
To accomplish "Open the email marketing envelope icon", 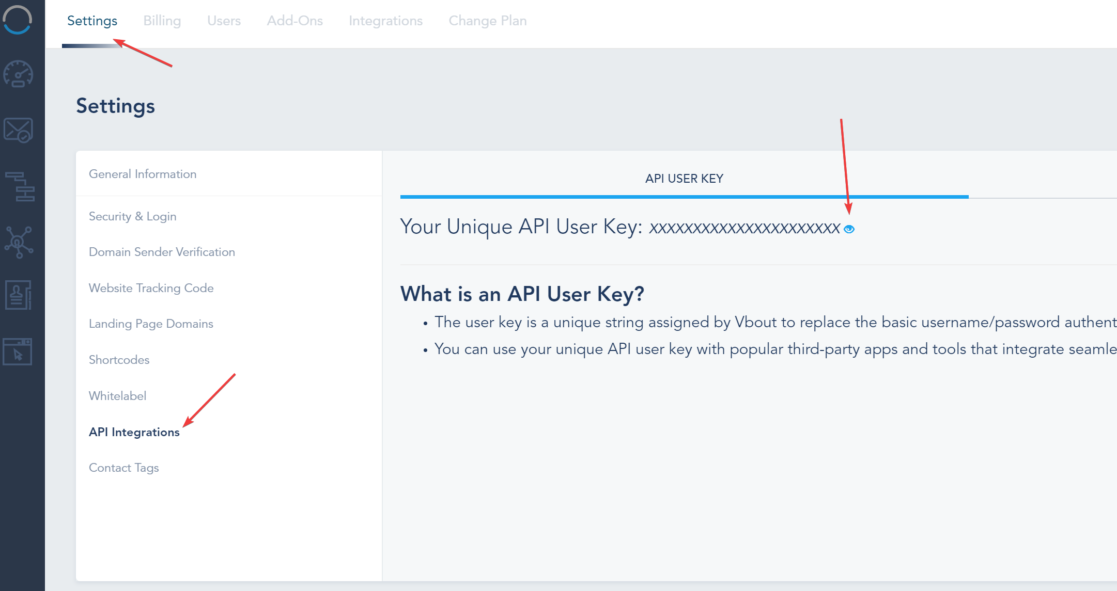I will [19, 130].
